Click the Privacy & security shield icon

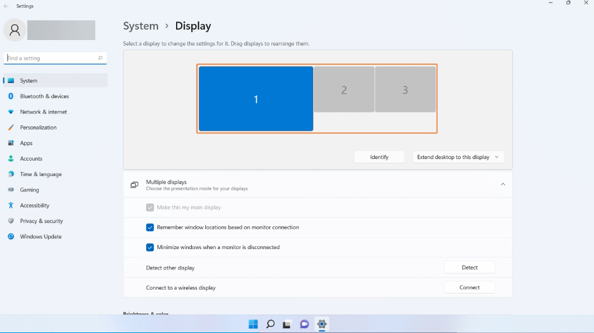[x=11, y=221]
